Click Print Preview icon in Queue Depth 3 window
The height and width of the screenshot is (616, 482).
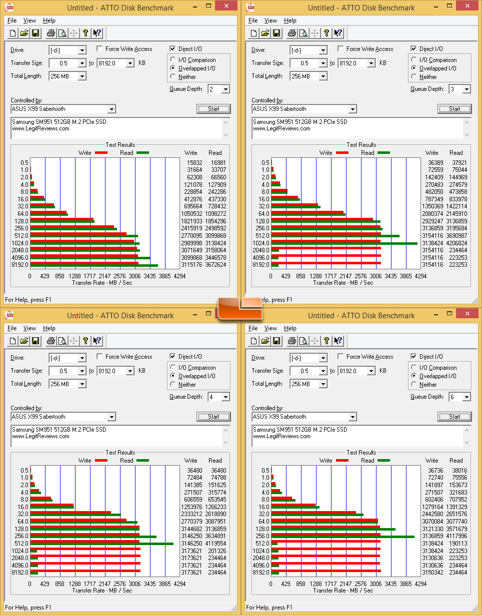pyautogui.click(x=303, y=33)
